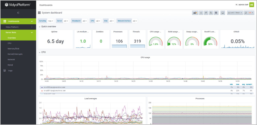The height and width of the screenshot is (125, 257).
Task: Open the 1m refresh interval dropdown
Action: point(251,13)
